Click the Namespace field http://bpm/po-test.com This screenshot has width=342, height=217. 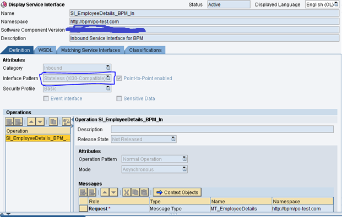[204, 21]
